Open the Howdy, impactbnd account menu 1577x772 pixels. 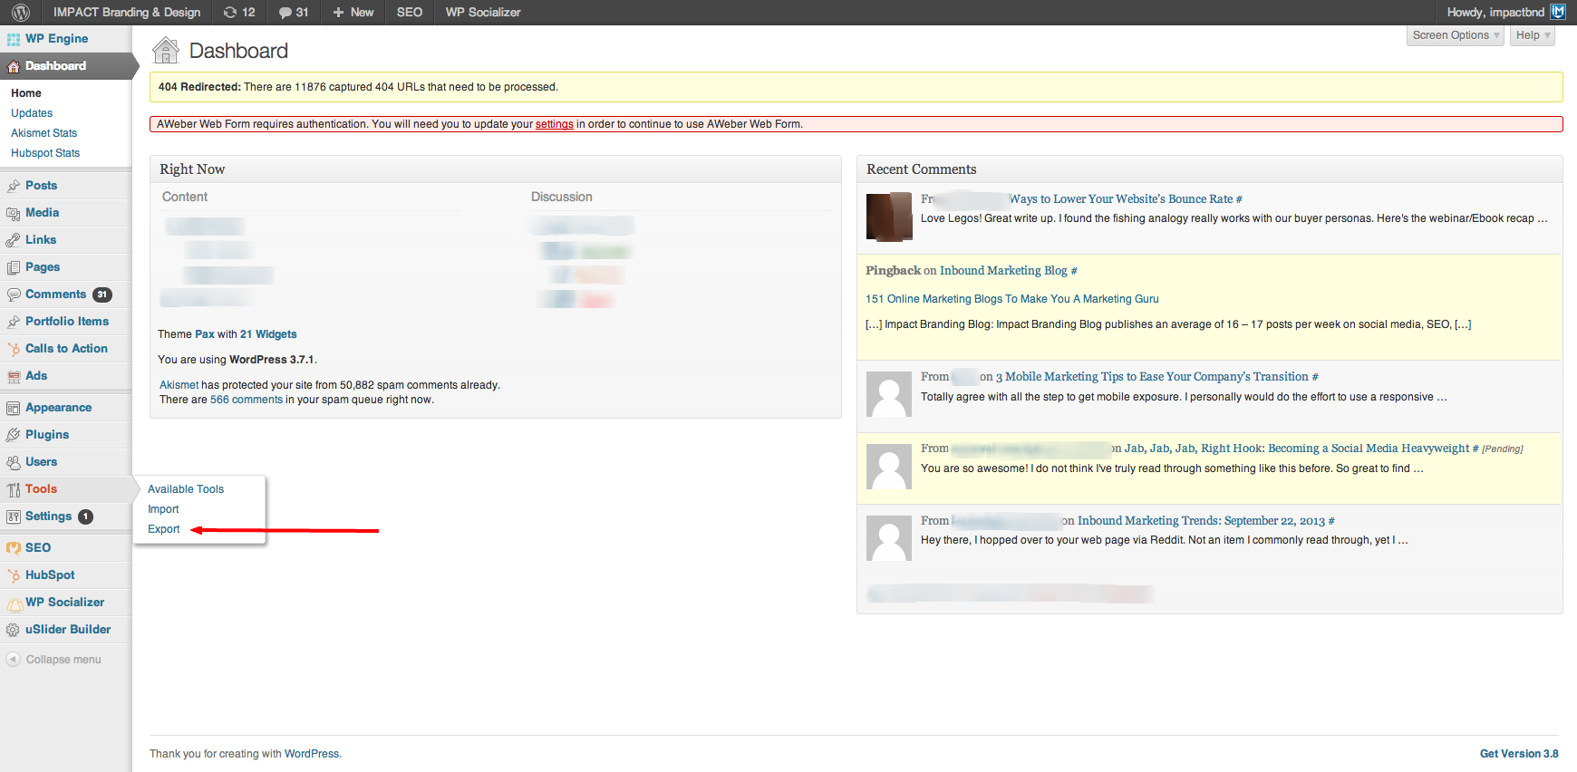point(1506,12)
